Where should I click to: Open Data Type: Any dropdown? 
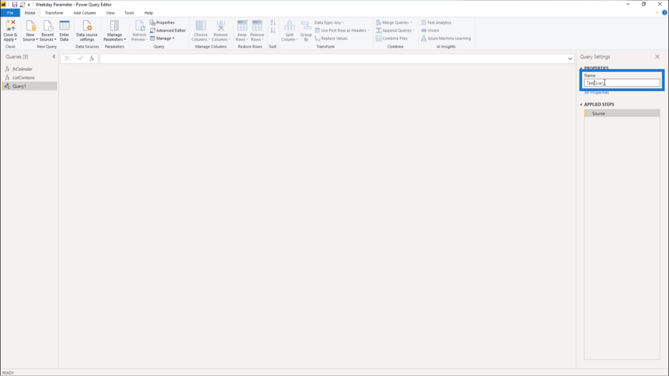tap(329, 23)
